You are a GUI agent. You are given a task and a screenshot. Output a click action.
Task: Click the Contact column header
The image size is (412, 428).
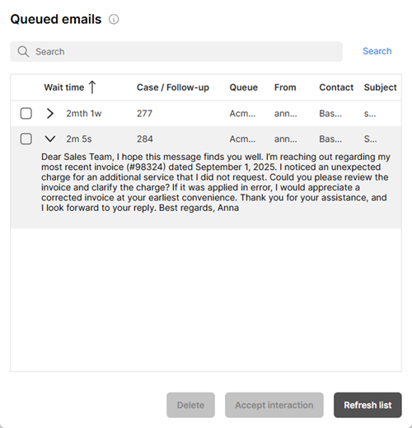(336, 87)
